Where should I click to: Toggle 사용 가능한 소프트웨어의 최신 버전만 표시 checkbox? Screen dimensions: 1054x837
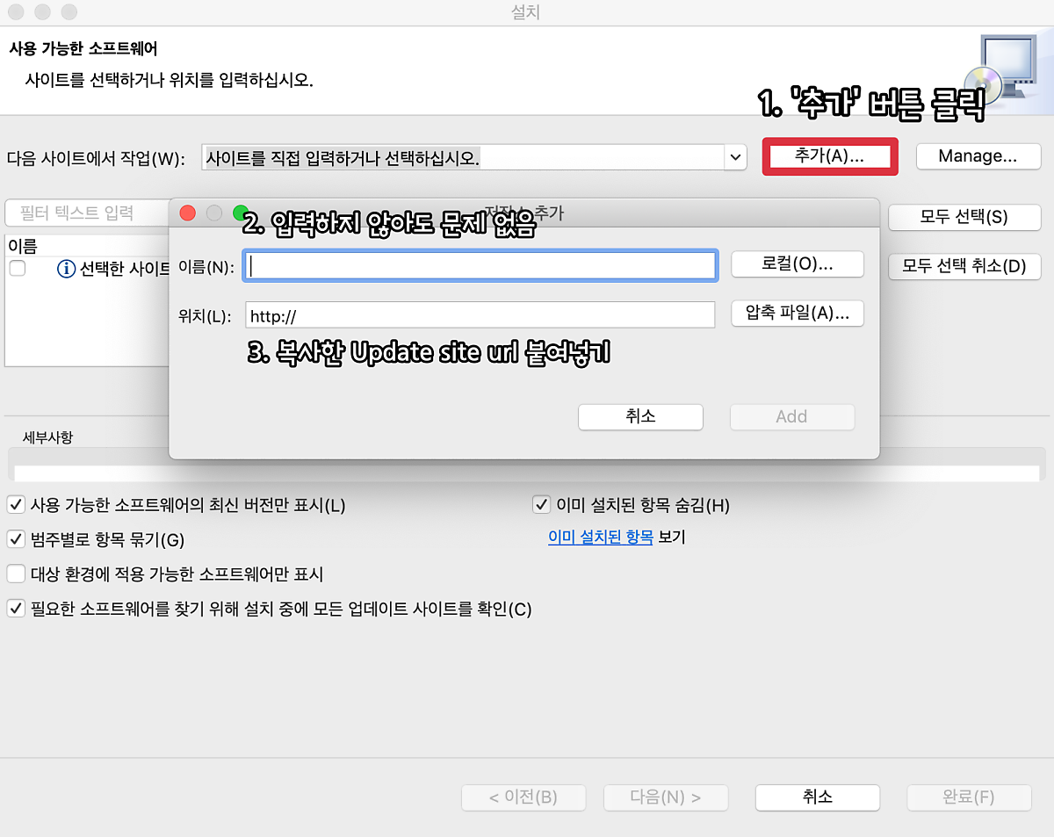click(x=16, y=505)
